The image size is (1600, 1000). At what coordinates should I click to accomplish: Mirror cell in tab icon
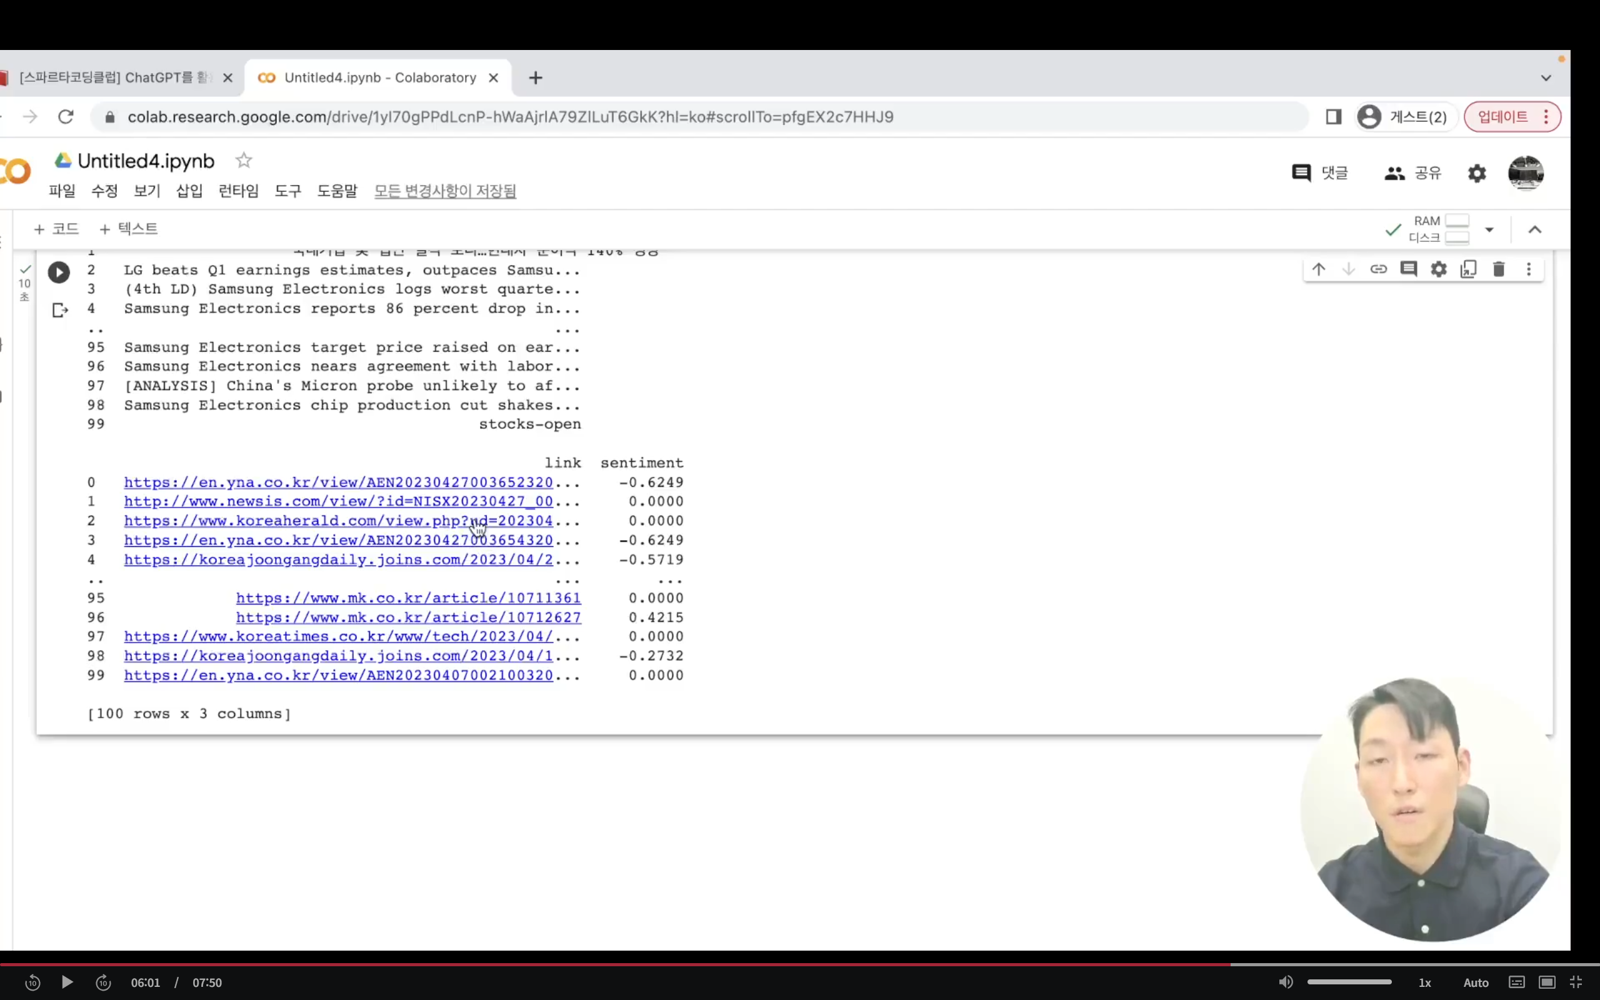point(1468,269)
